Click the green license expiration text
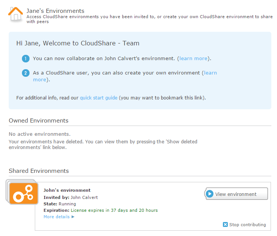 [x=114, y=210]
